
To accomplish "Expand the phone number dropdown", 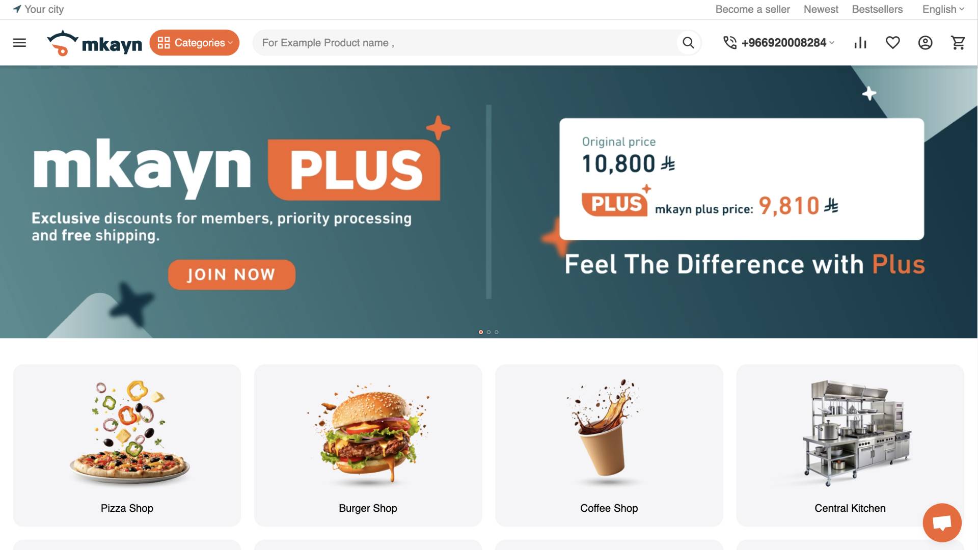I will pos(779,43).
